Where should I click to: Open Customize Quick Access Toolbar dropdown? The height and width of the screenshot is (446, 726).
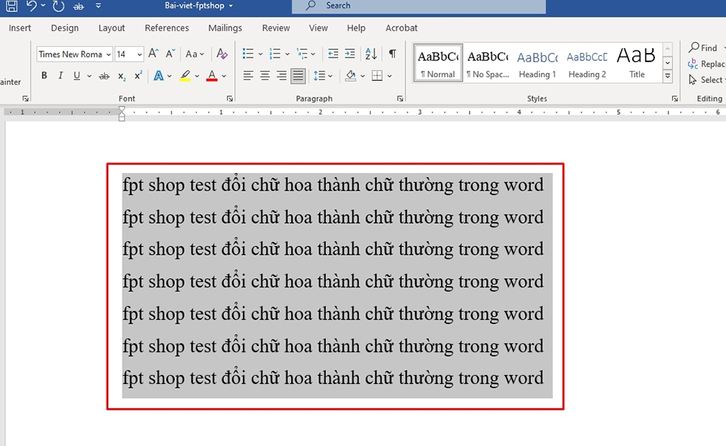coord(98,6)
